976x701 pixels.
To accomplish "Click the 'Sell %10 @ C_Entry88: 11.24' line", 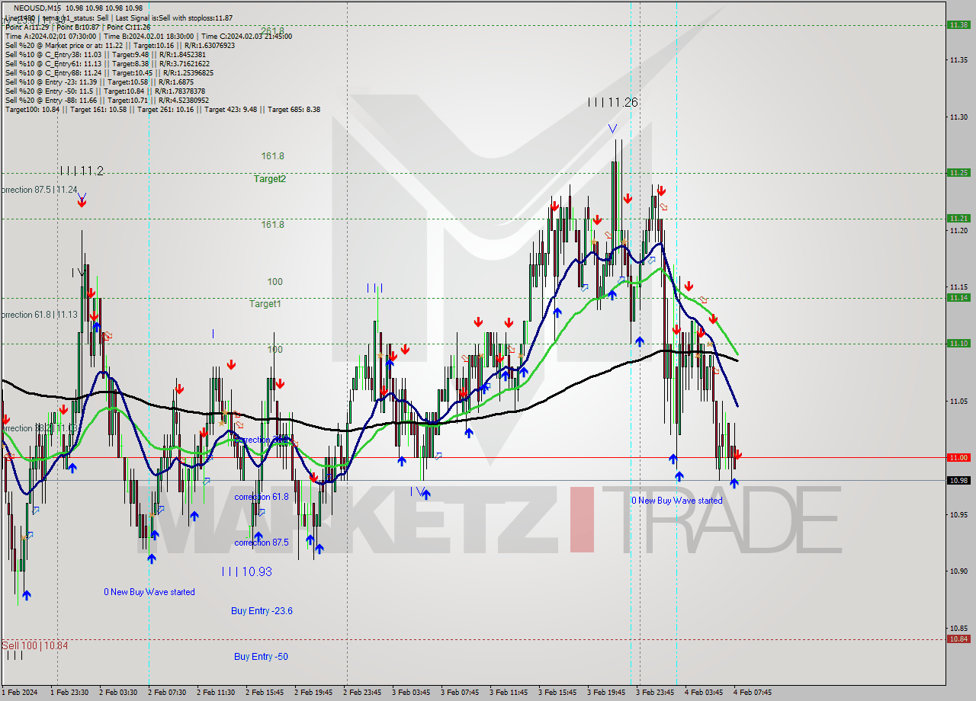I will click(109, 72).
